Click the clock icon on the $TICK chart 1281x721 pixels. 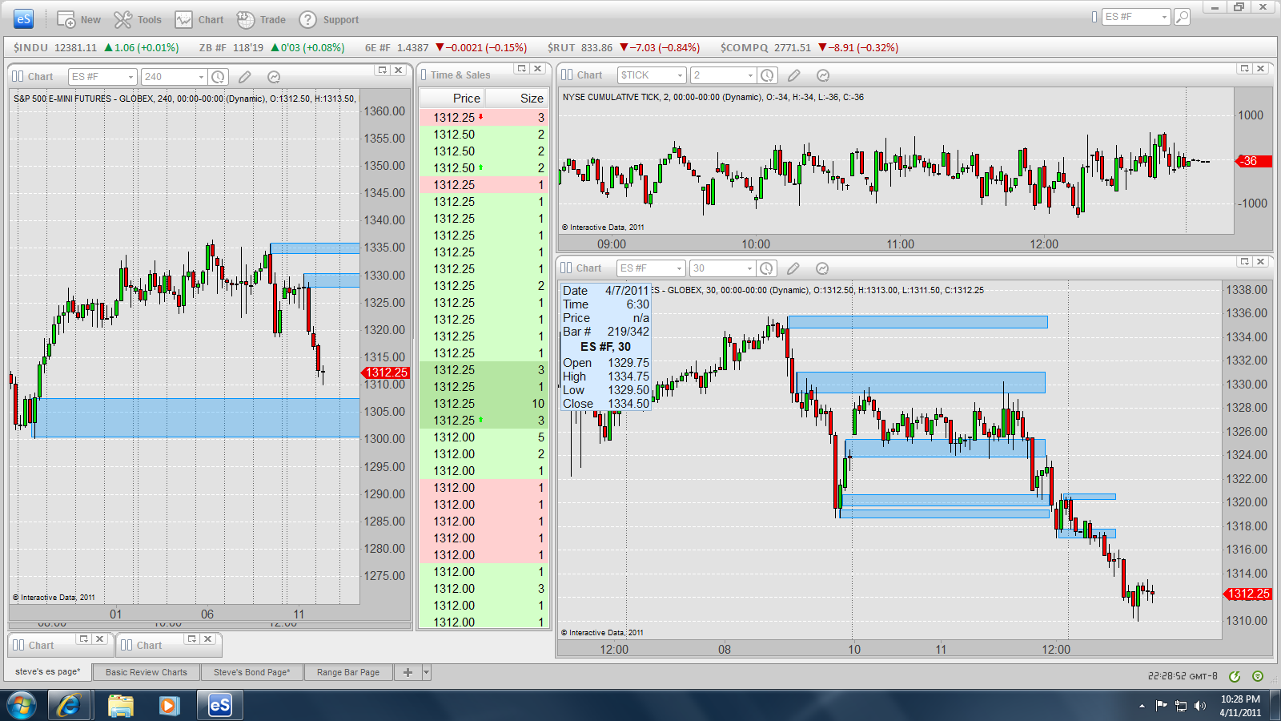point(767,75)
